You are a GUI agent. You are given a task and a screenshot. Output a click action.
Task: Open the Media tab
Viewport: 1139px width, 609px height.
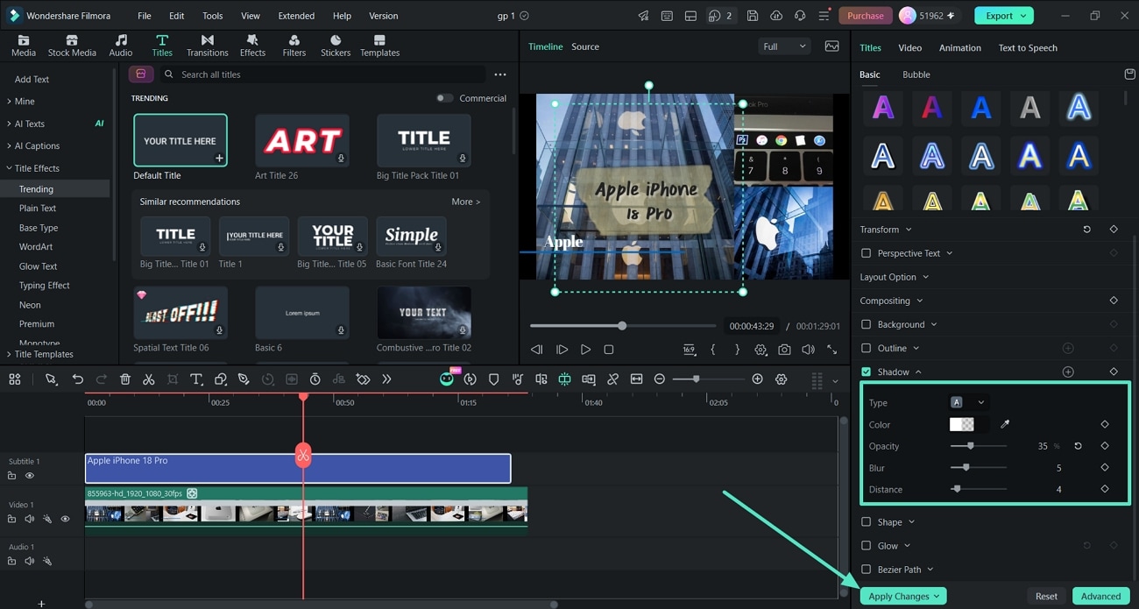tap(24, 46)
